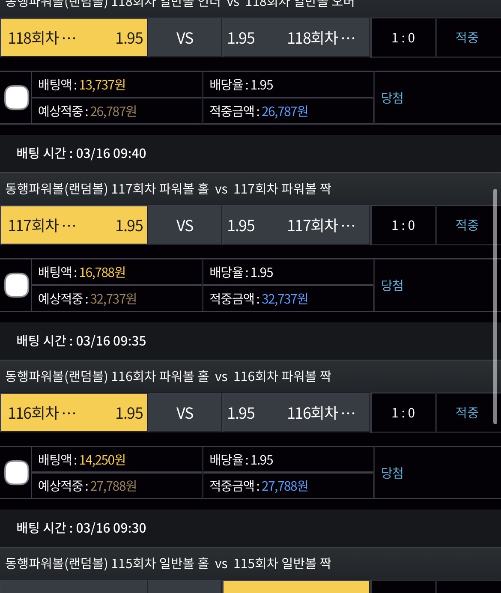501x593 pixels.
Task: Tick the checkbox beside 16,788원 bet
Action: click(17, 285)
